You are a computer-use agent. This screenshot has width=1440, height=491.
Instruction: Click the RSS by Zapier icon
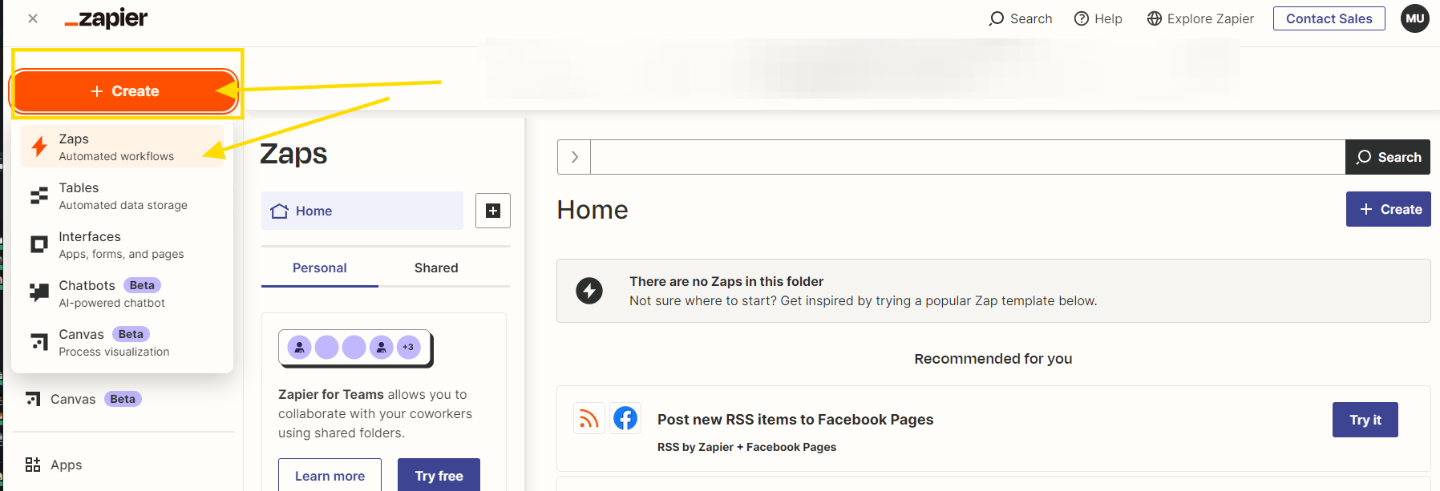coord(589,418)
